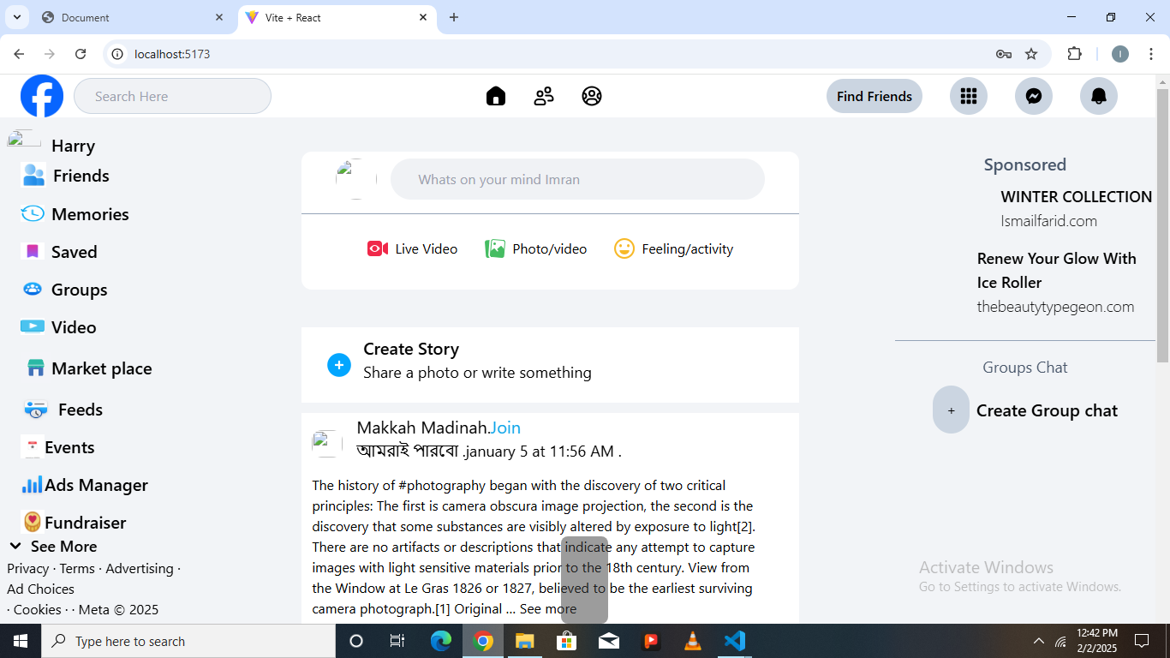The height and width of the screenshot is (658, 1170).
Task: Open the Market place sidebar item
Action: click(x=89, y=368)
